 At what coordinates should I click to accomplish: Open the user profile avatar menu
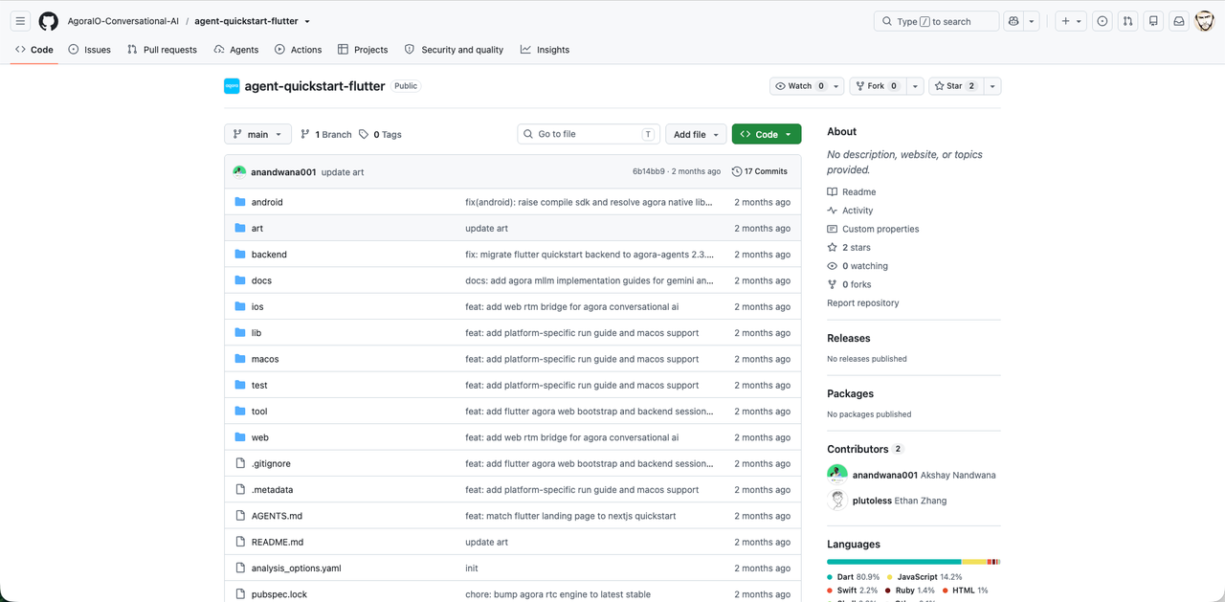click(1205, 21)
